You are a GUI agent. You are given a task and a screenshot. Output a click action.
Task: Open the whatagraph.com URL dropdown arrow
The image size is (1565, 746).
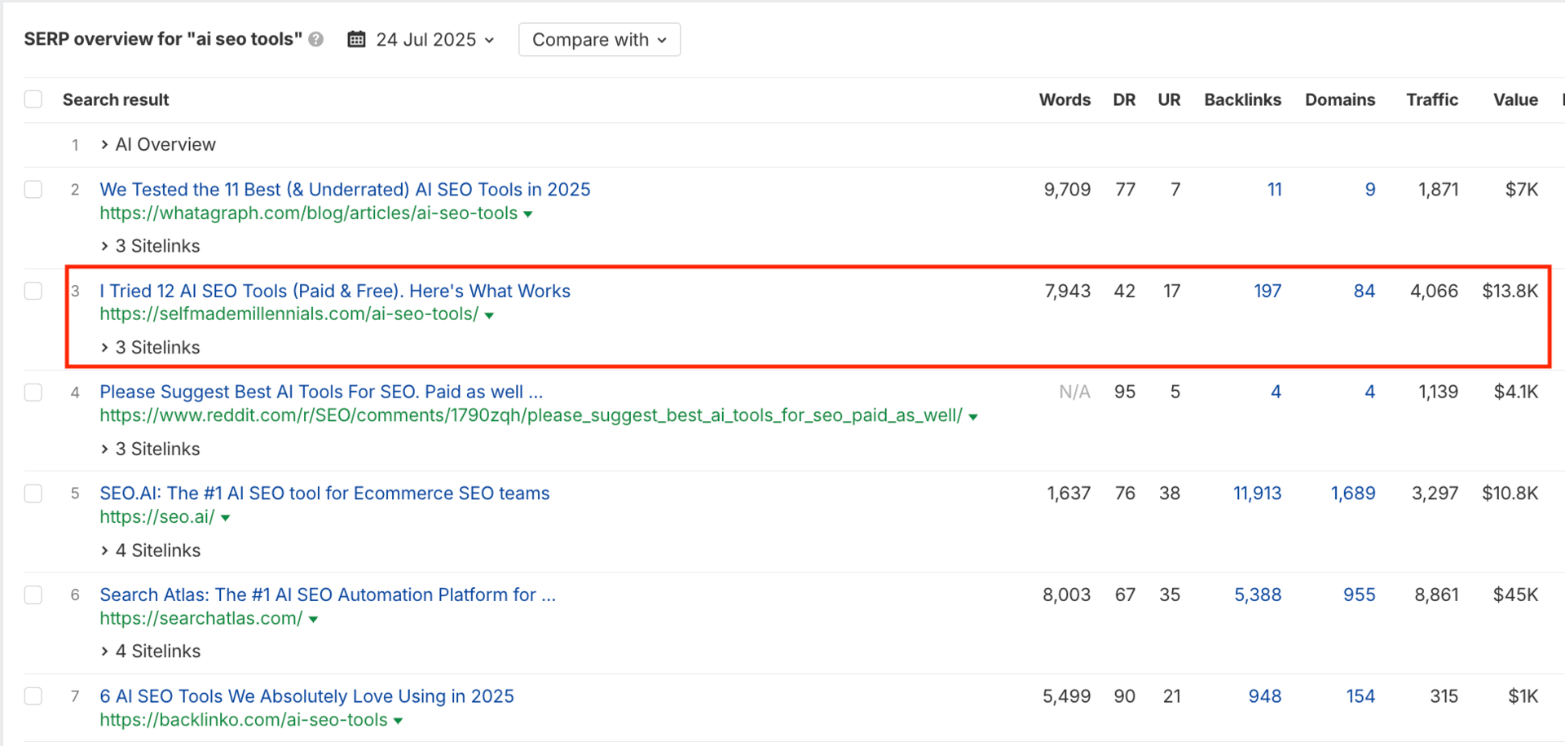528,214
